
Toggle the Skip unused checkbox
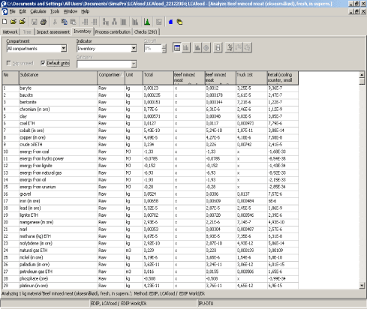pyautogui.click(x=9, y=63)
